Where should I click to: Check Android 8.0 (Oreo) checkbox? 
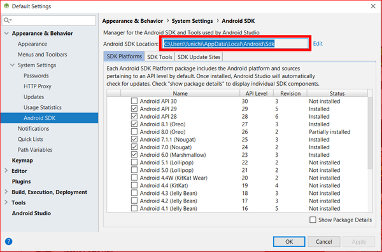tap(134, 131)
